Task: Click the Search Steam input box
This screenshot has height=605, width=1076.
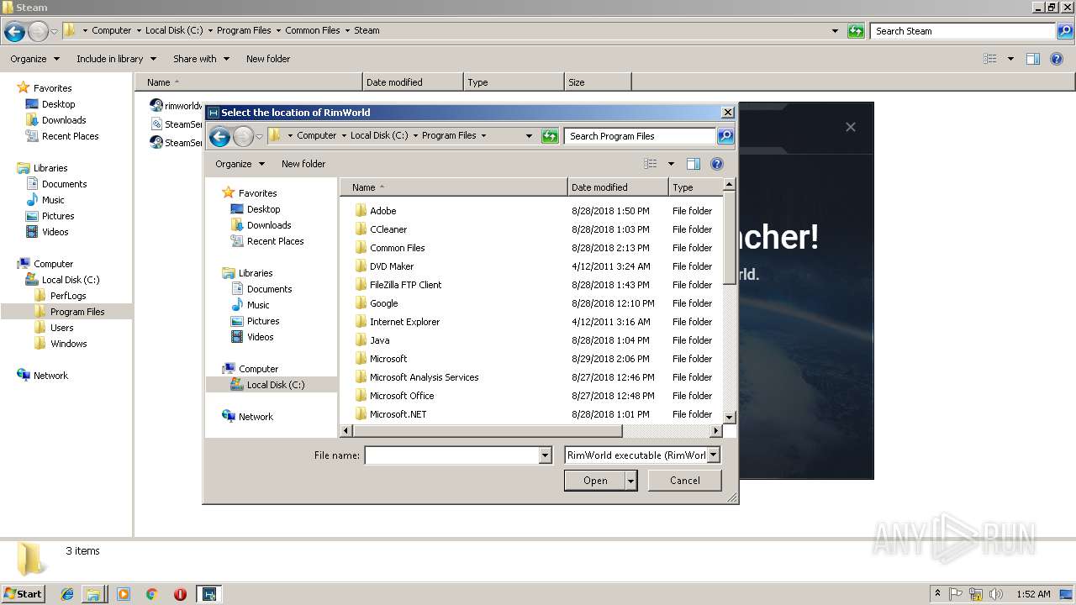Action: point(963,31)
